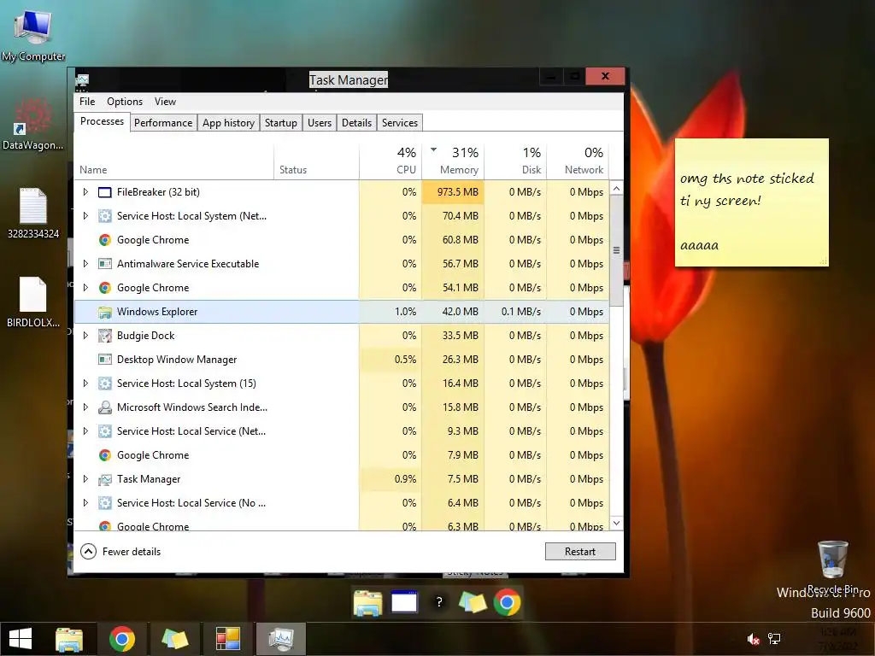Open File Explorer on the taskbar

point(69,639)
